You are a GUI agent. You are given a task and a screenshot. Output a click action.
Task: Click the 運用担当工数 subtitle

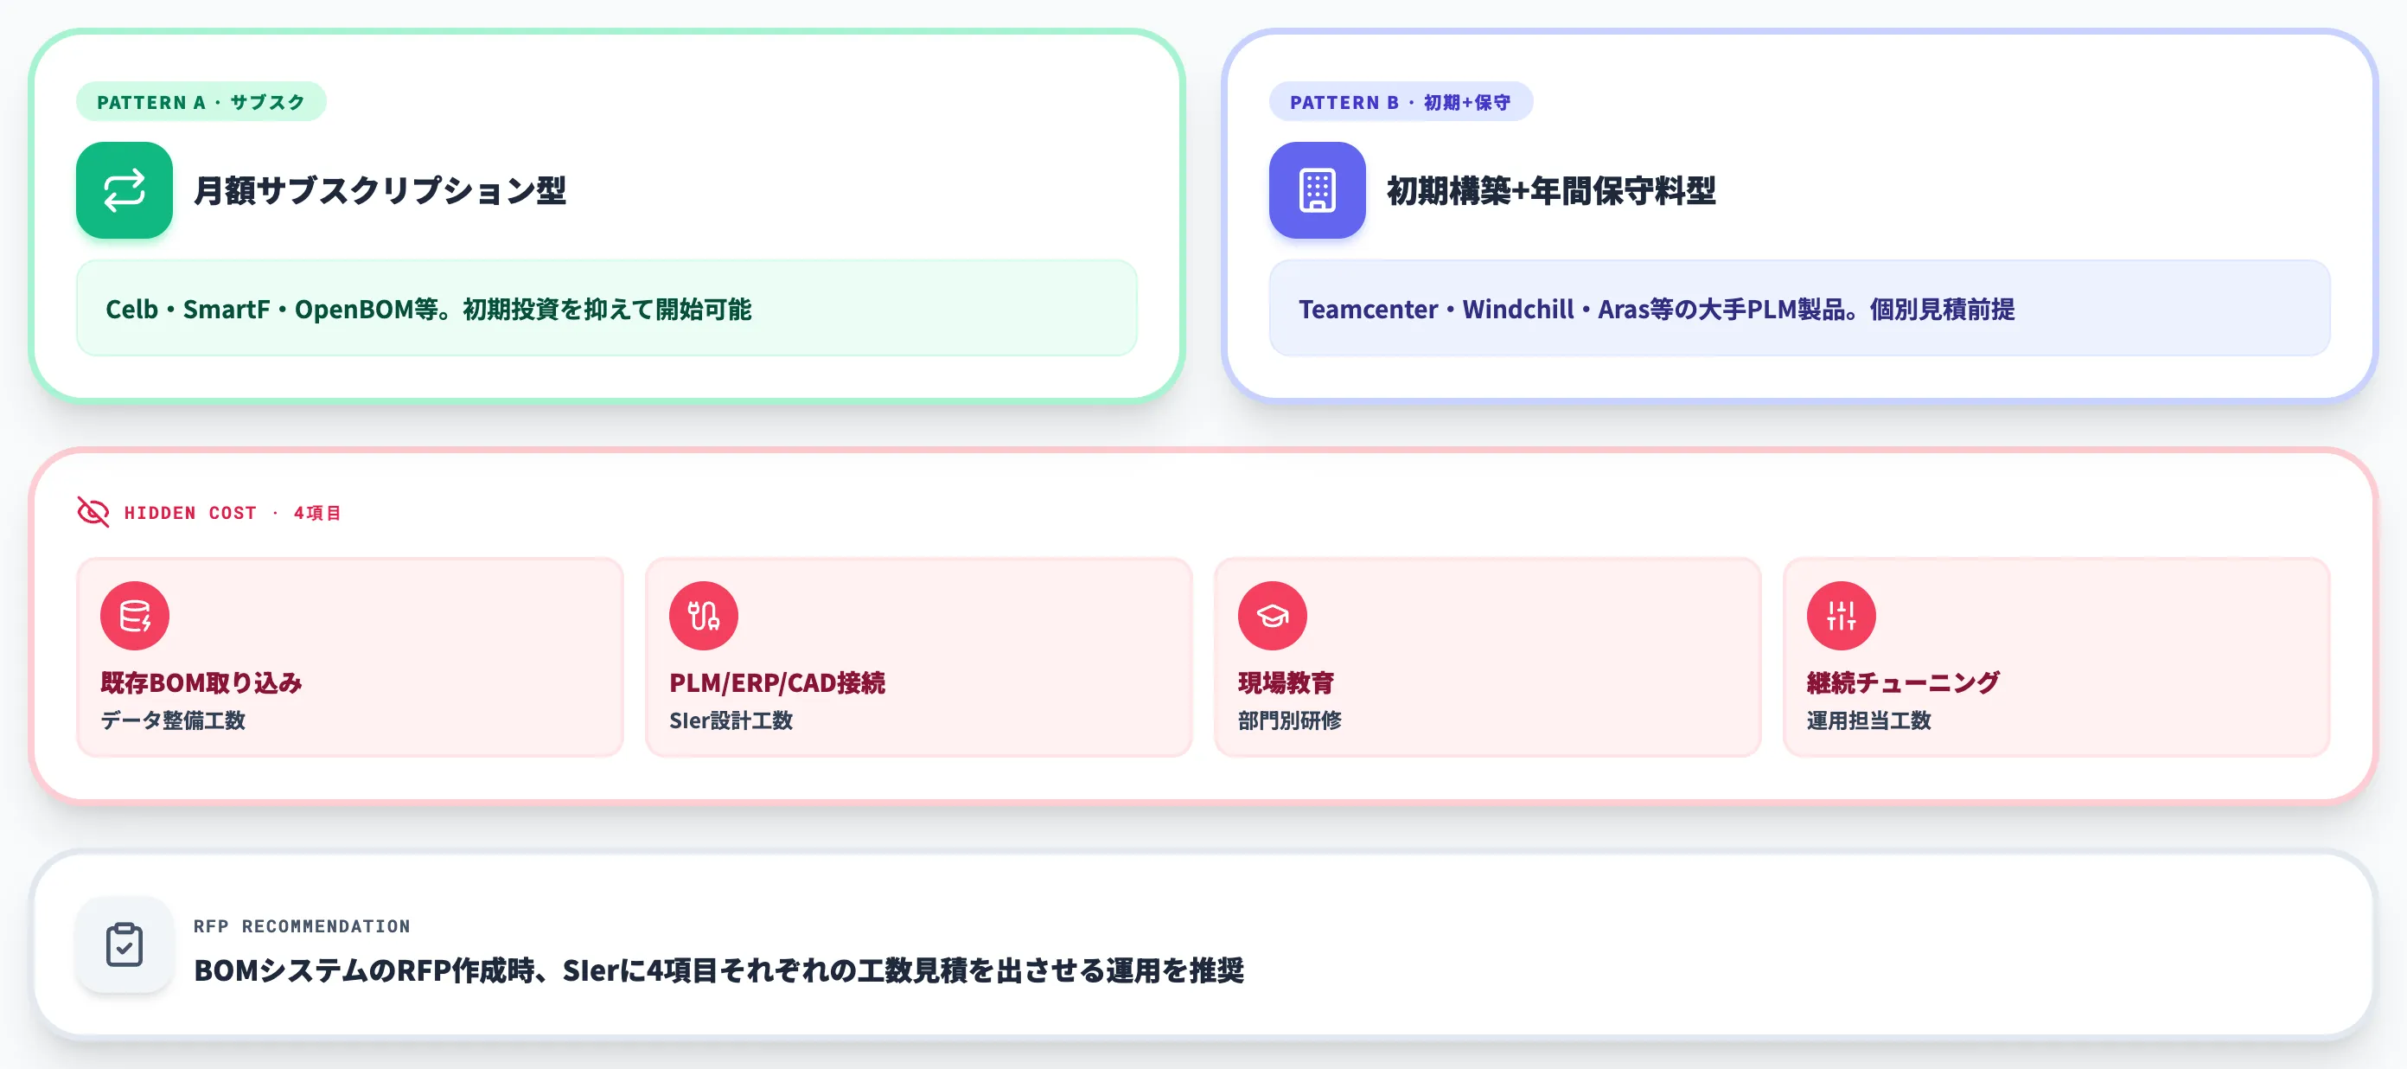[x=1868, y=720]
